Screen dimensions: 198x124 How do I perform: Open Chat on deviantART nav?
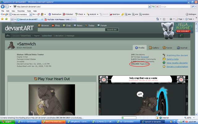coord(67,25)
